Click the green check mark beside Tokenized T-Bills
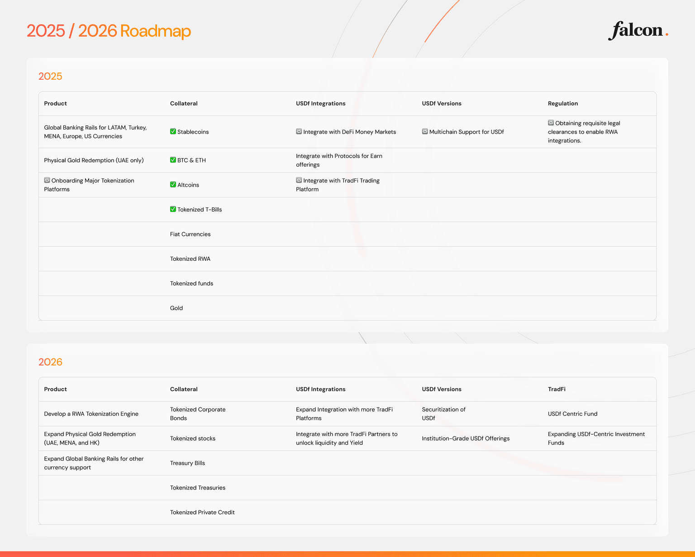This screenshot has width=695, height=557. [173, 209]
